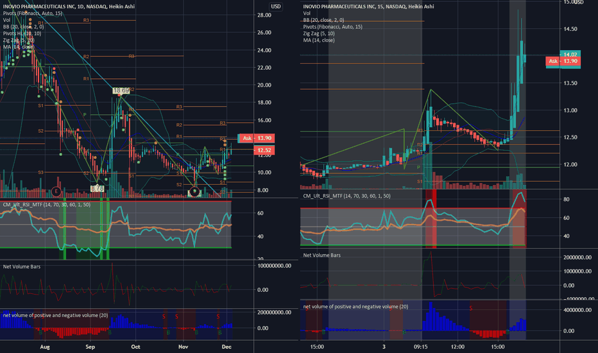Select BB (20, close, 2, 0) legend on 15-minute chart

point(323,20)
